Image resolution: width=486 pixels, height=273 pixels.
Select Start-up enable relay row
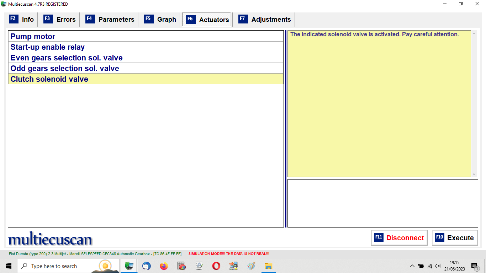pos(146,47)
